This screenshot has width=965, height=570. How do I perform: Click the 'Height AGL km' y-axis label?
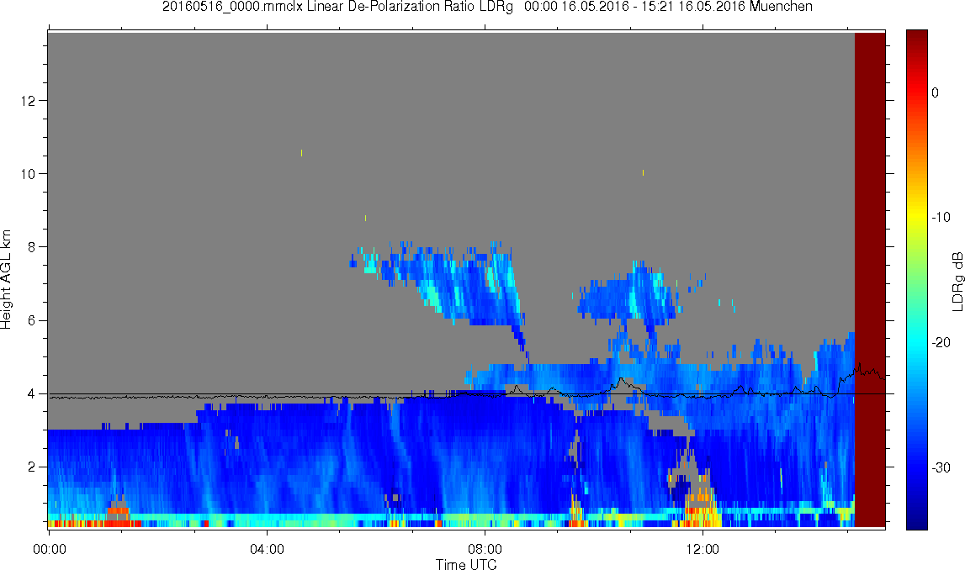6,280
